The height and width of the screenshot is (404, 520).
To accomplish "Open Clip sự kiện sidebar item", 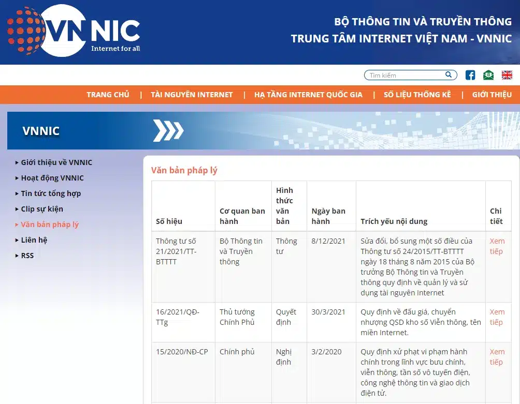I will pyautogui.click(x=42, y=210).
